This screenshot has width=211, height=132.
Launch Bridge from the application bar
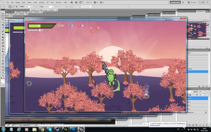pos(72,2)
